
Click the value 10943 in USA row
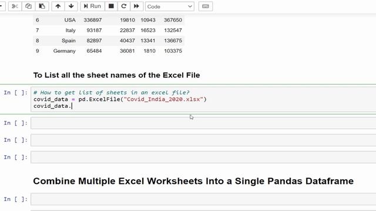pyautogui.click(x=148, y=20)
